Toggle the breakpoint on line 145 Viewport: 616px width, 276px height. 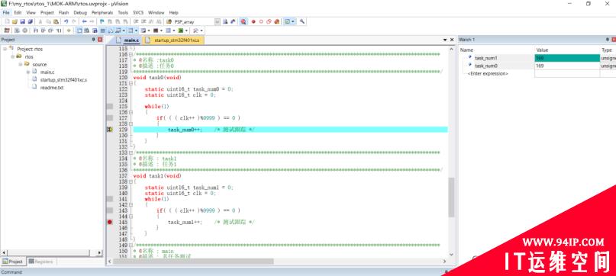point(110,222)
